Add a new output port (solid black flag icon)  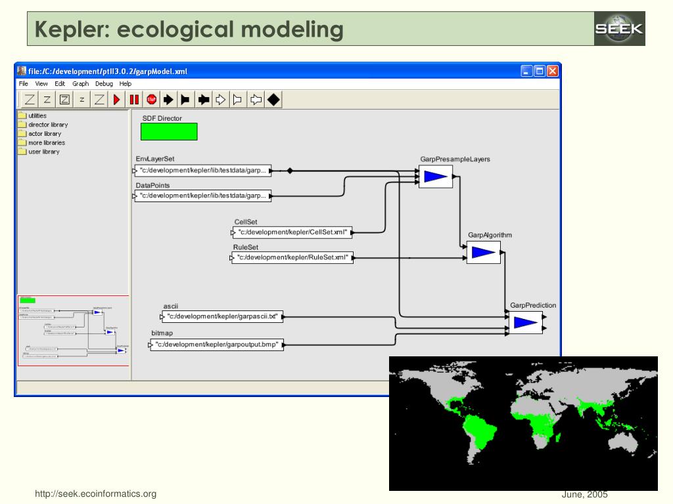pos(185,100)
